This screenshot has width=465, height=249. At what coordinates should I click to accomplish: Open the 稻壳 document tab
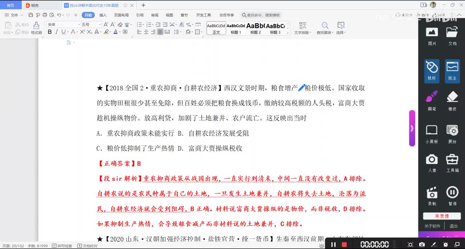[41, 5]
